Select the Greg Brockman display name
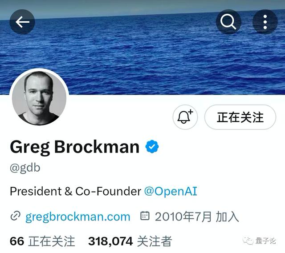The image size is (285, 253). [x=75, y=147]
